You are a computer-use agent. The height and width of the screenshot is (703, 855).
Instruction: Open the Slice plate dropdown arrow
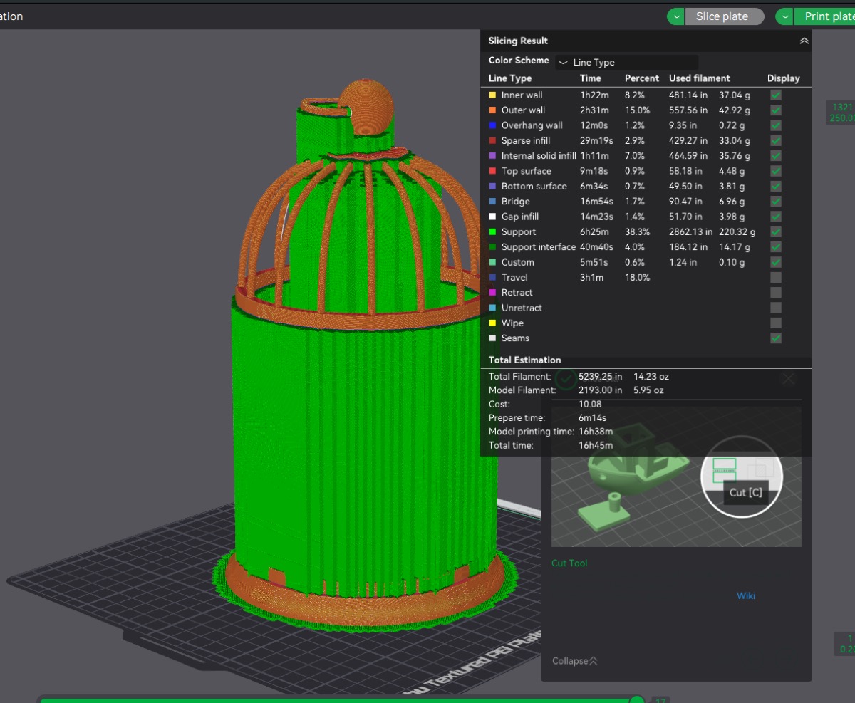tap(676, 16)
